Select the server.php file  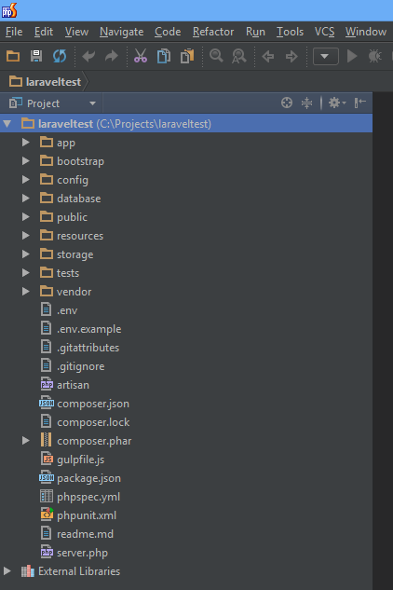[82, 553]
